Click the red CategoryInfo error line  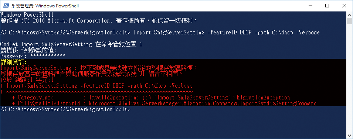pos(151,98)
